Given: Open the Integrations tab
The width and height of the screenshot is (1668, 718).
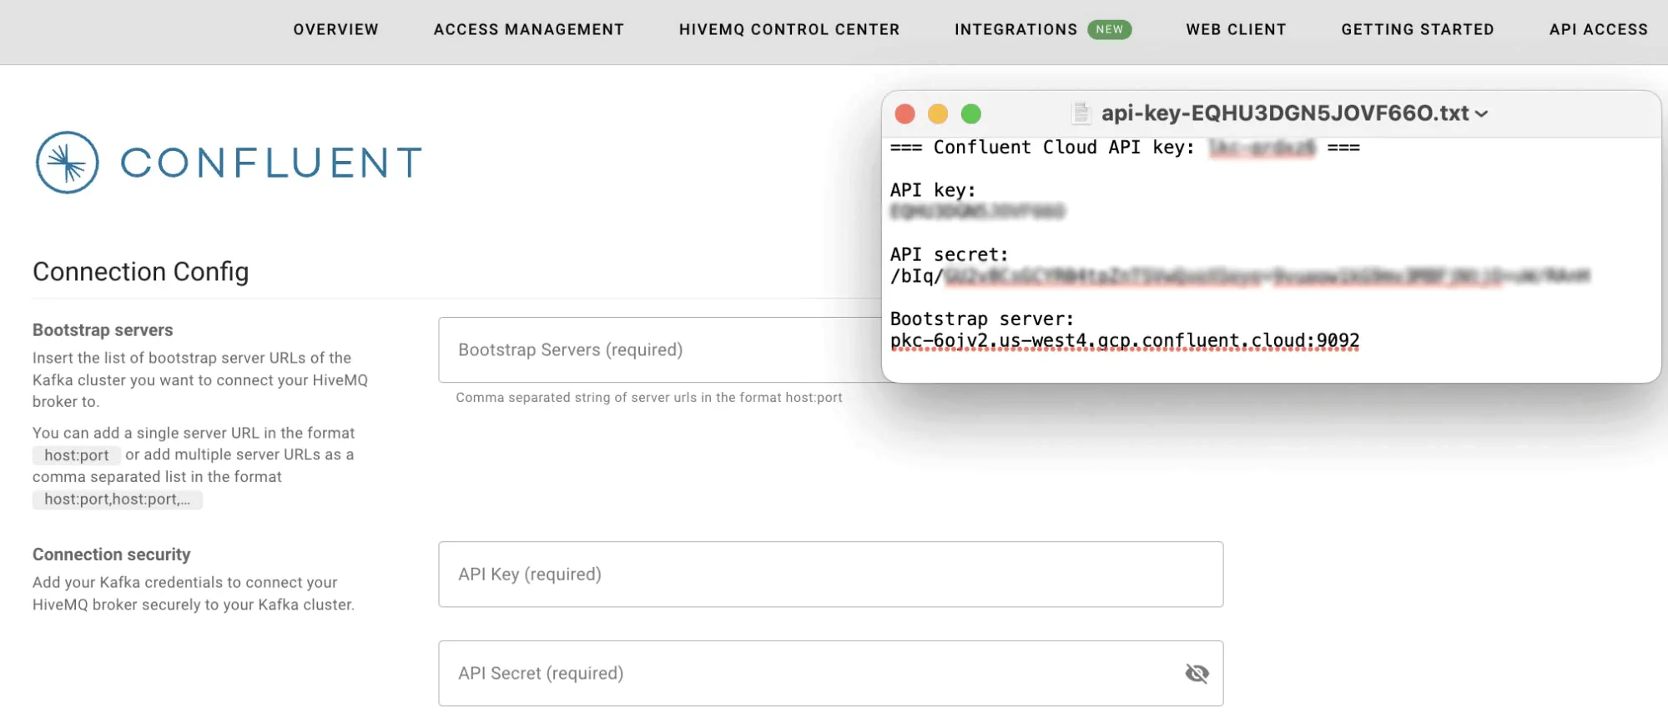Looking at the screenshot, I should 1015,29.
